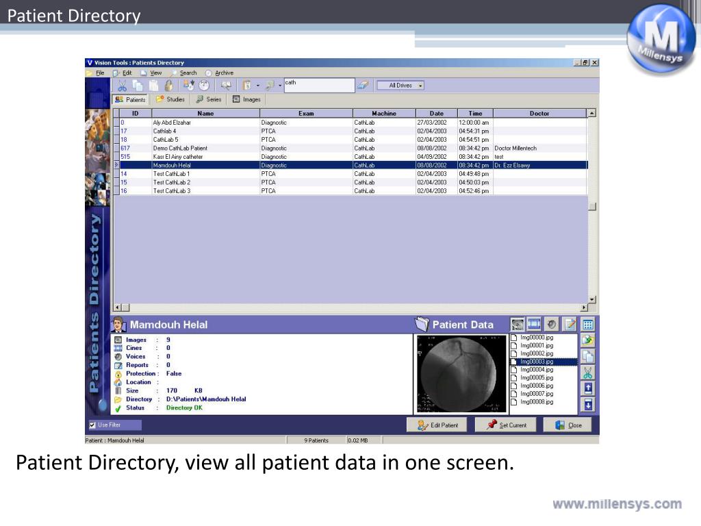Click the scissors icon beside the file list
The image size is (701, 526).
588,373
